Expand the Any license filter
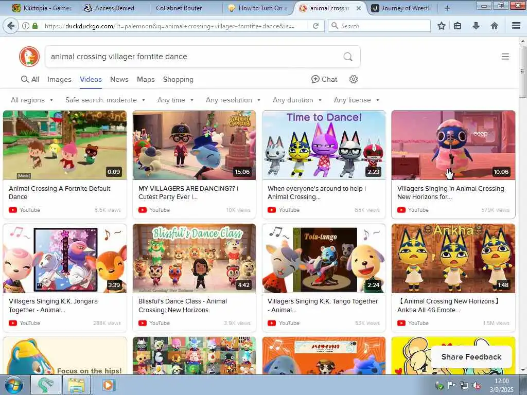The image size is (527, 395). point(357,100)
